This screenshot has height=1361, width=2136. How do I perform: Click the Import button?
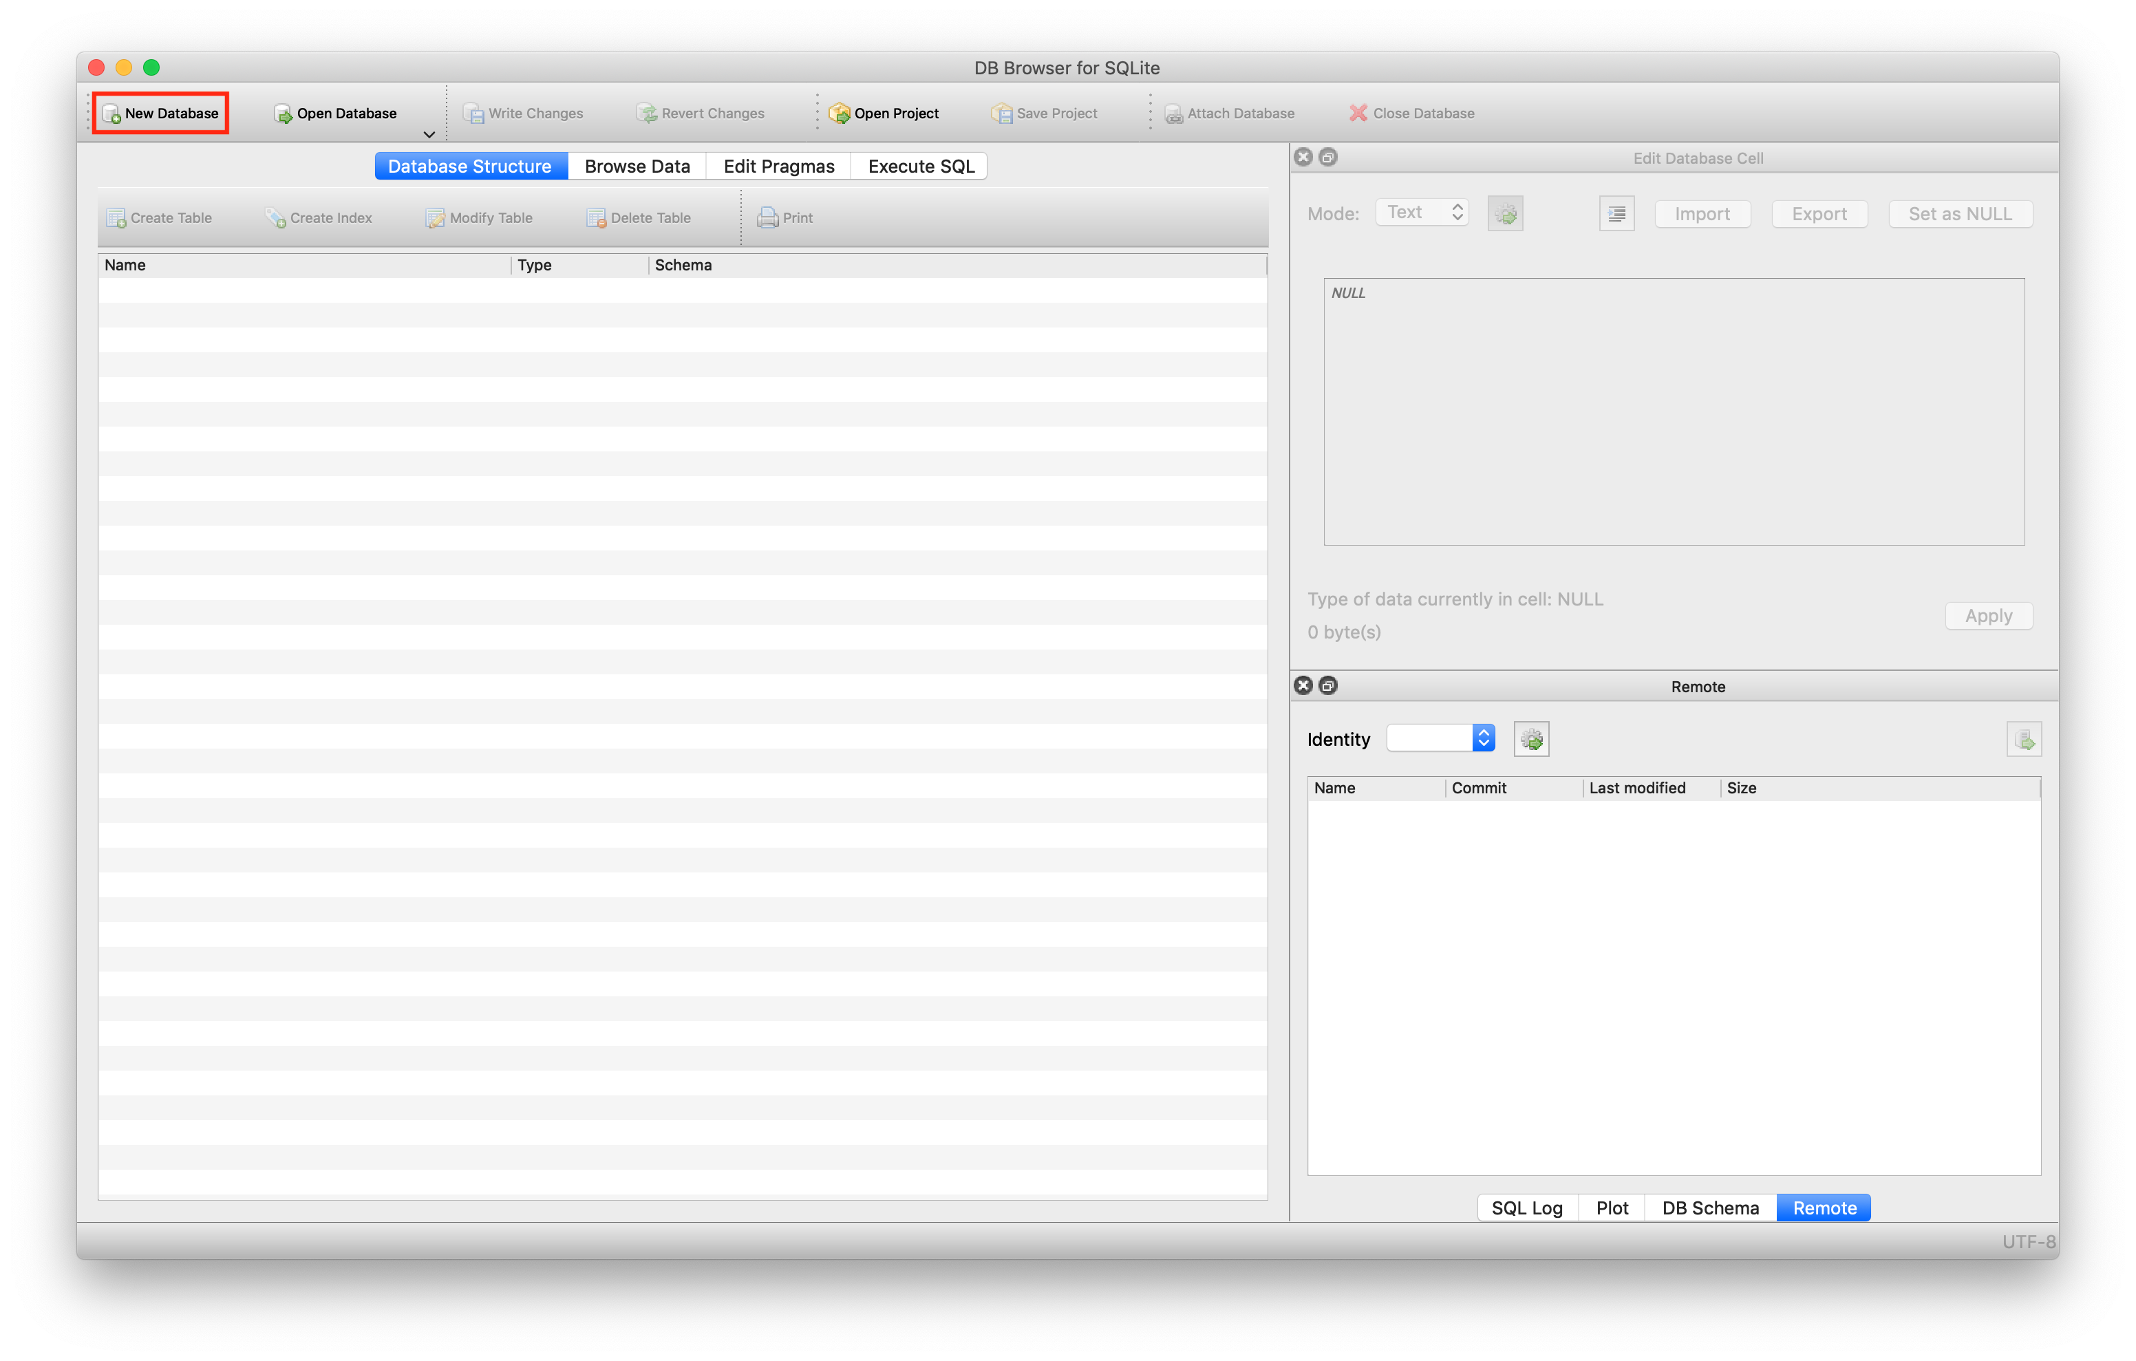[1702, 214]
